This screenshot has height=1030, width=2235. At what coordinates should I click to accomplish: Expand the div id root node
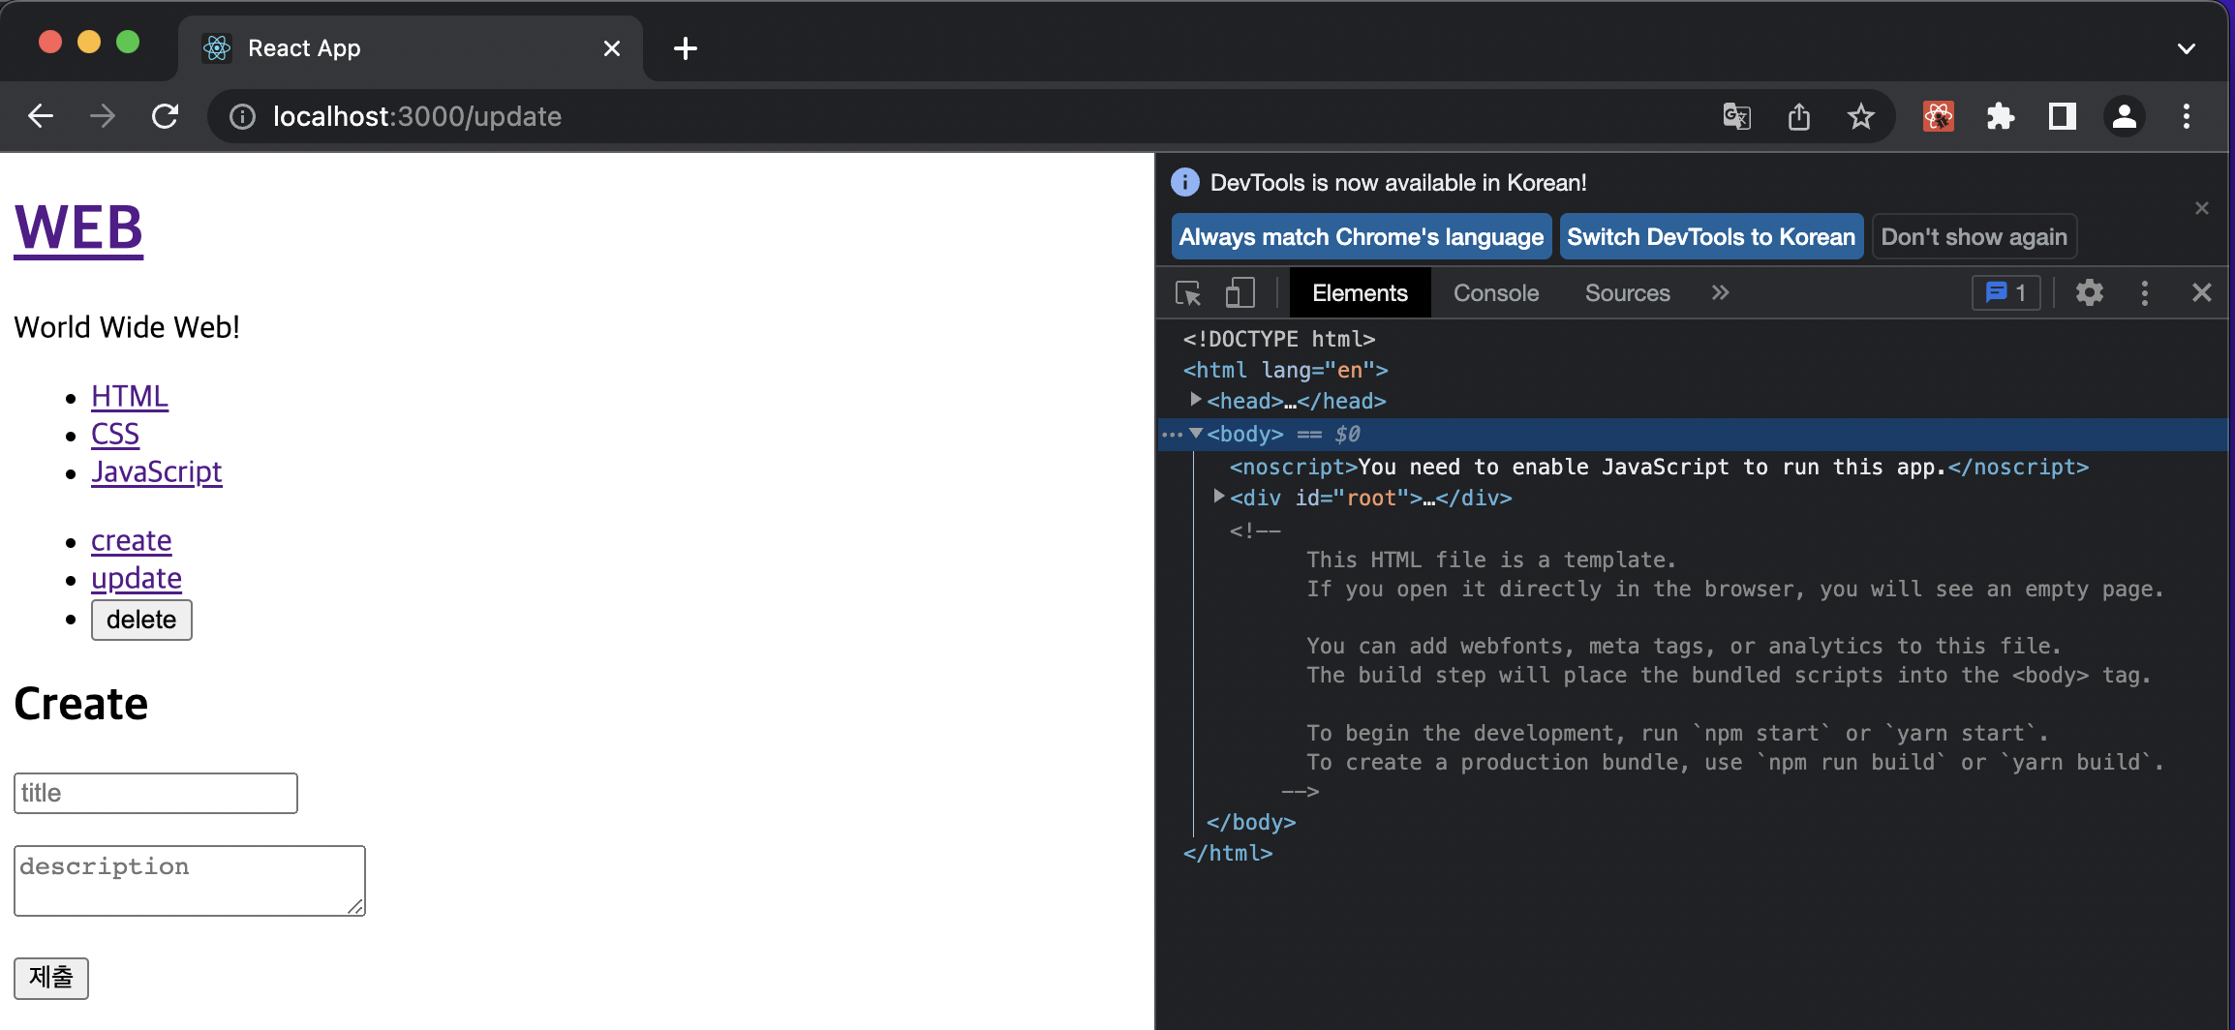[1219, 497]
